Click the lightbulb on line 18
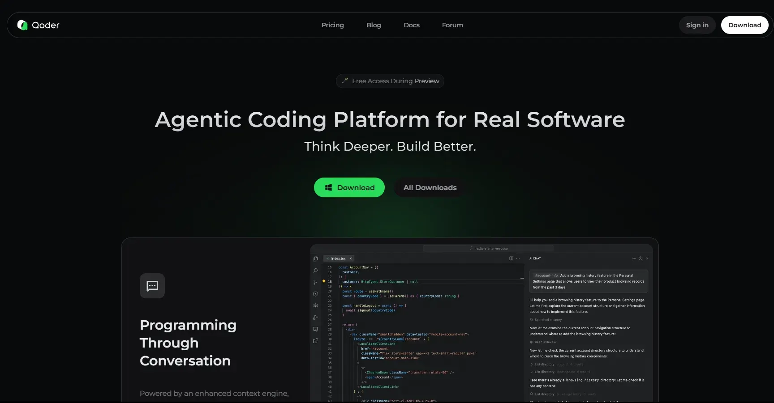 [324, 282]
